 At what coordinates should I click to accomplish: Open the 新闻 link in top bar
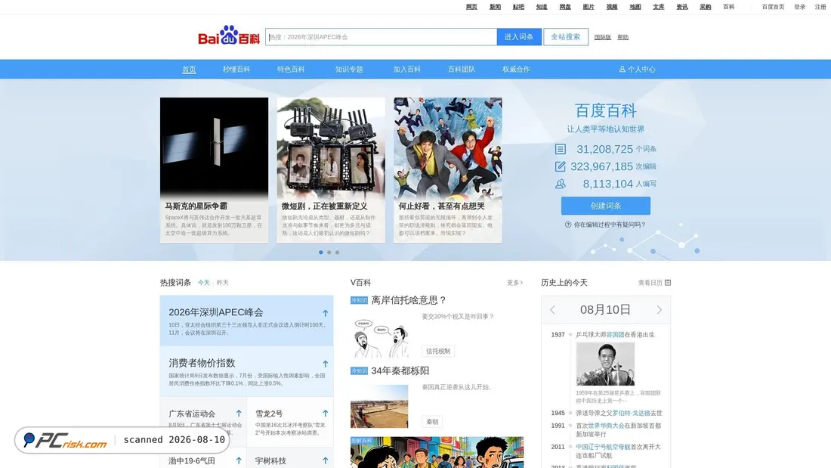pos(495,7)
